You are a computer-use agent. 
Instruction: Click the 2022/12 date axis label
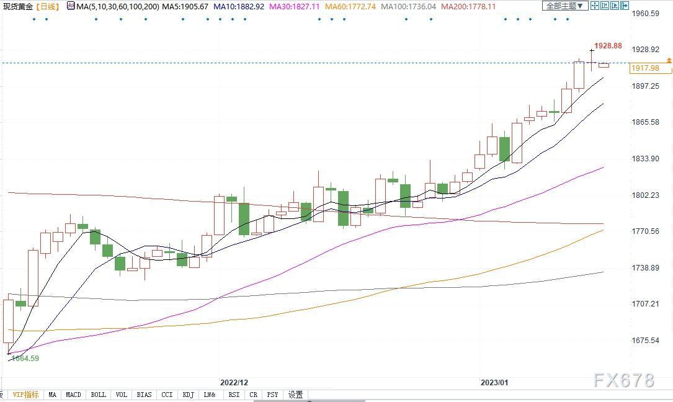pos(234,382)
